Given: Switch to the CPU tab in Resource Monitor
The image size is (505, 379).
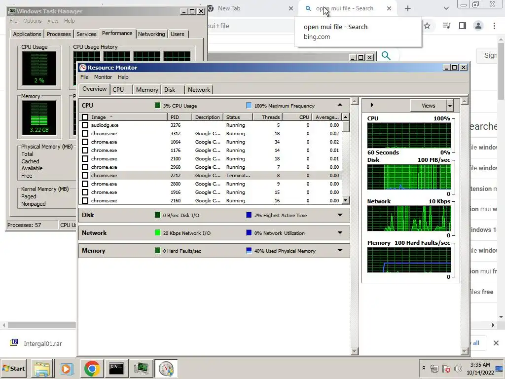Looking at the screenshot, I should pyautogui.click(x=118, y=90).
